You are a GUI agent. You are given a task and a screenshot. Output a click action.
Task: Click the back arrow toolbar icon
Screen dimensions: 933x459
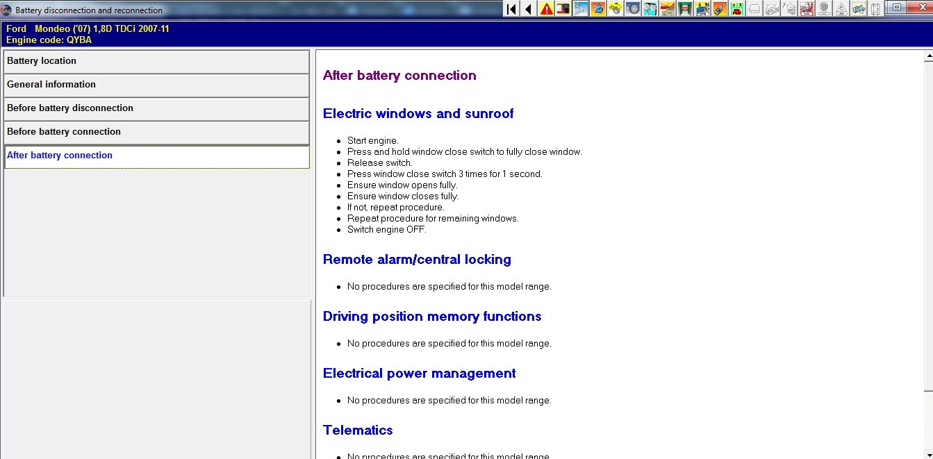pyautogui.click(x=529, y=9)
